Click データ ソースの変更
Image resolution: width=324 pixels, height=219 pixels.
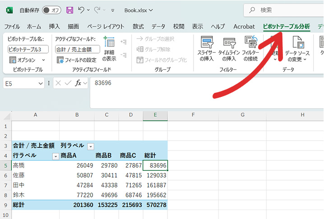coord(297,49)
